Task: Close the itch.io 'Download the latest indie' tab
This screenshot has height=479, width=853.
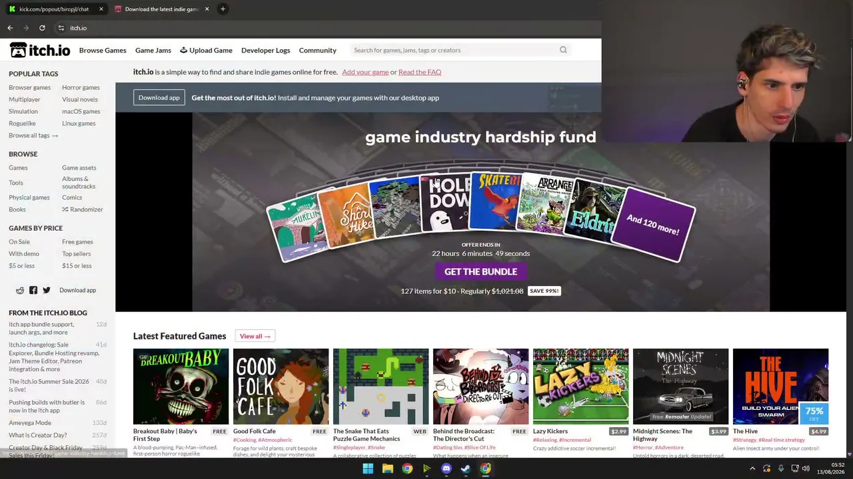Action: click(207, 9)
